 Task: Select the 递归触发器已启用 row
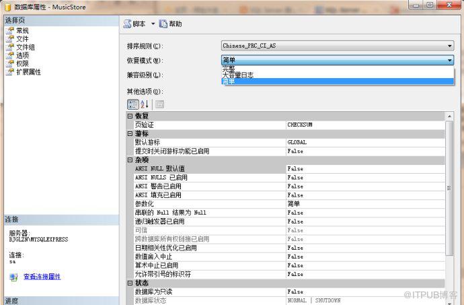point(289,222)
